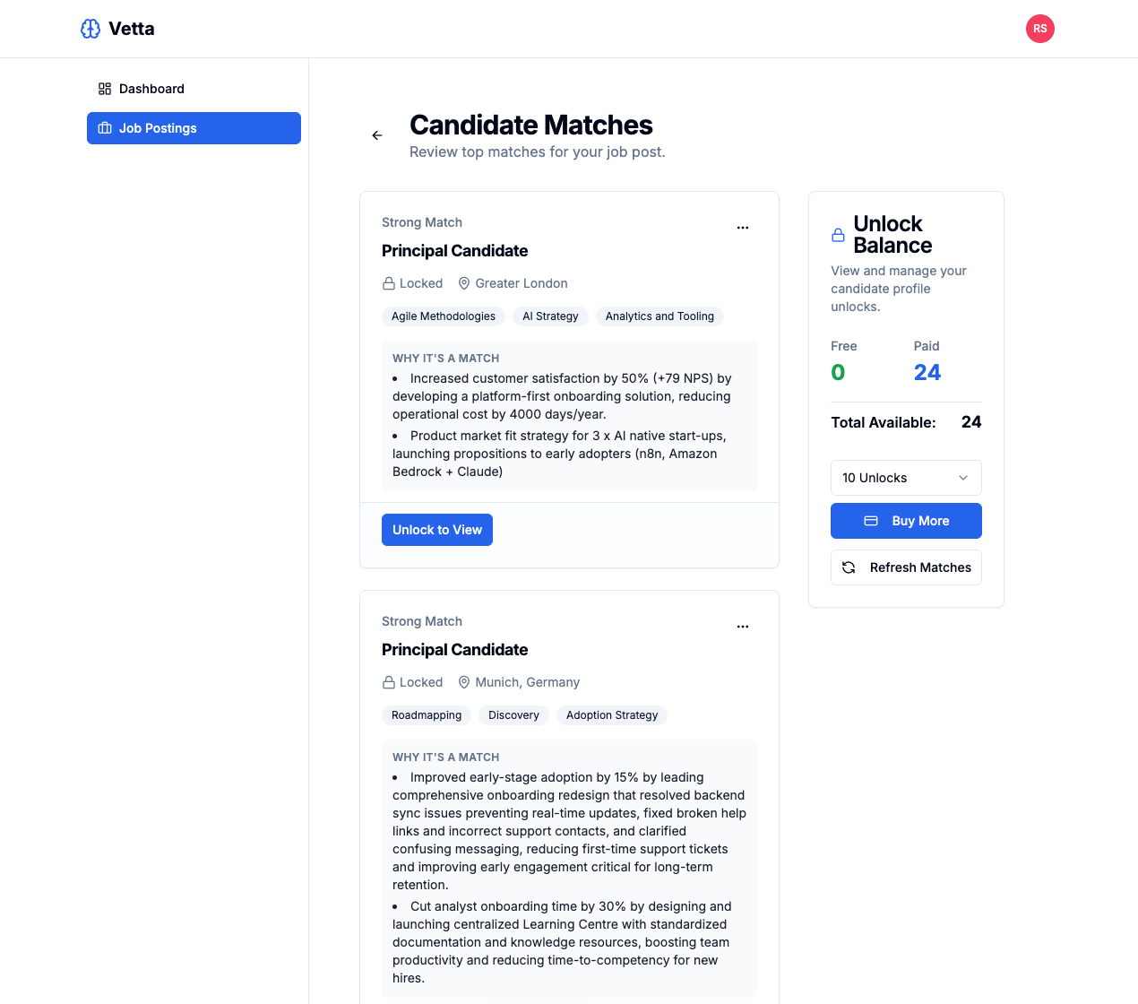Click the location pin beside Greater London
This screenshot has height=1004, width=1138.
point(464,283)
